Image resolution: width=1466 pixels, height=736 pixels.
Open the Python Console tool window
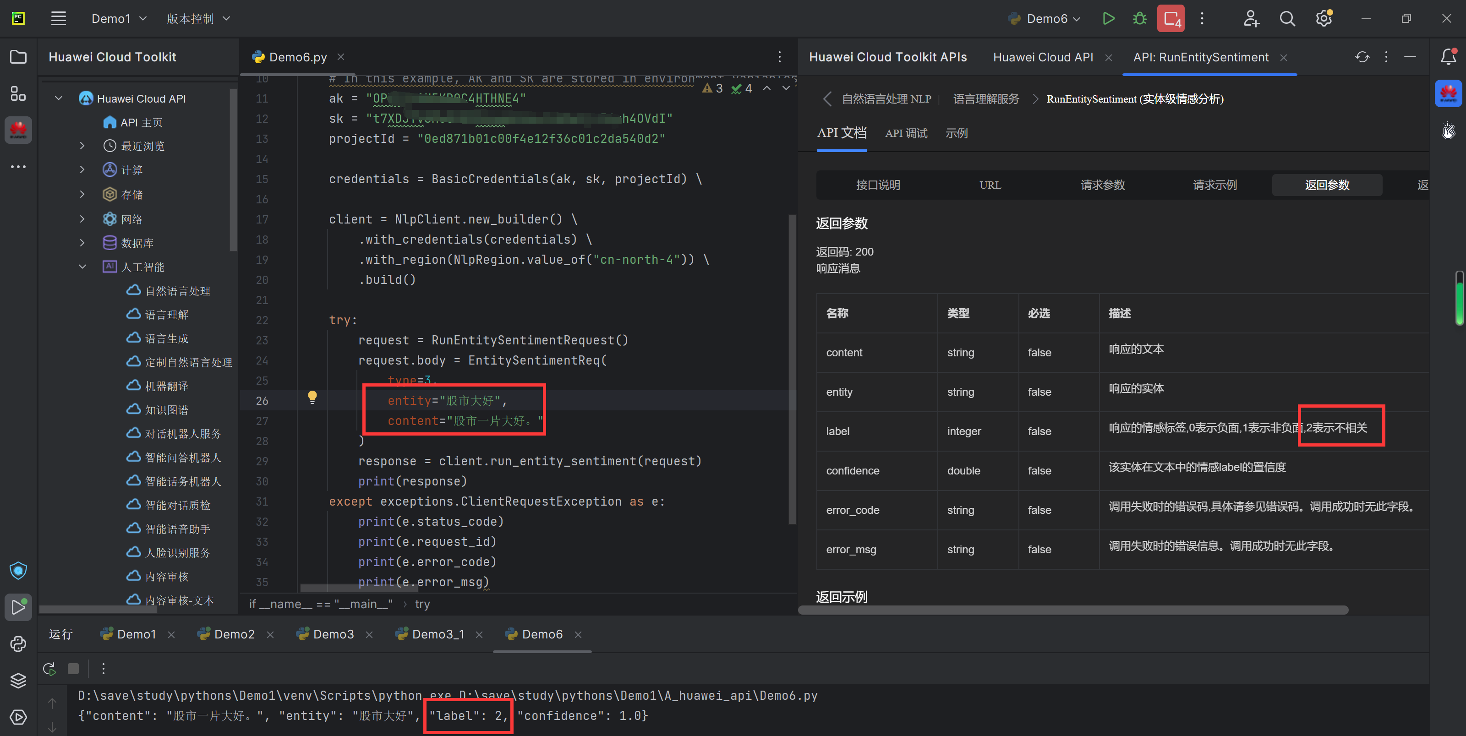coord(18,644)
